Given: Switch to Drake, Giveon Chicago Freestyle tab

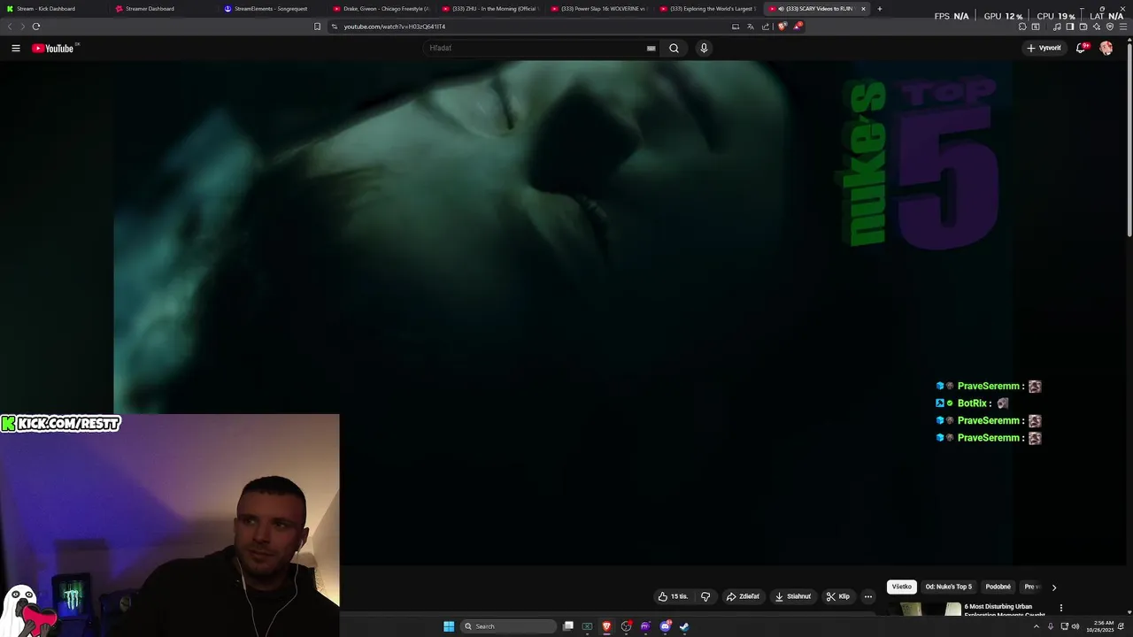Looking at the screenshot, I should click(379, 9).
